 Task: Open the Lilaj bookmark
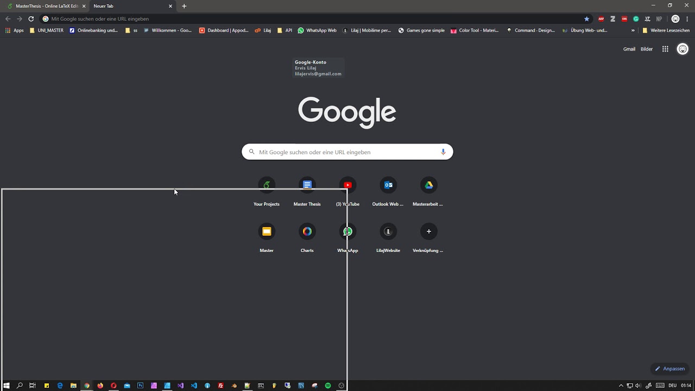263,30
